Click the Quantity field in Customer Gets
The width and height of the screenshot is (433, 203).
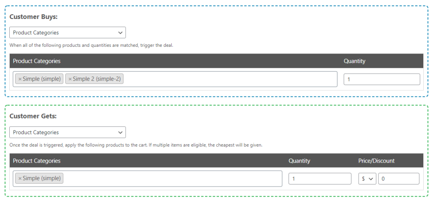pyautogui.click(x=320, y=179)
